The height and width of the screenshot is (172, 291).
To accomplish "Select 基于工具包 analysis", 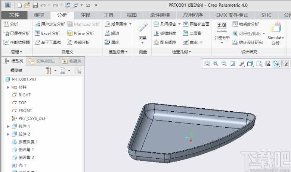I will [48, 42].
